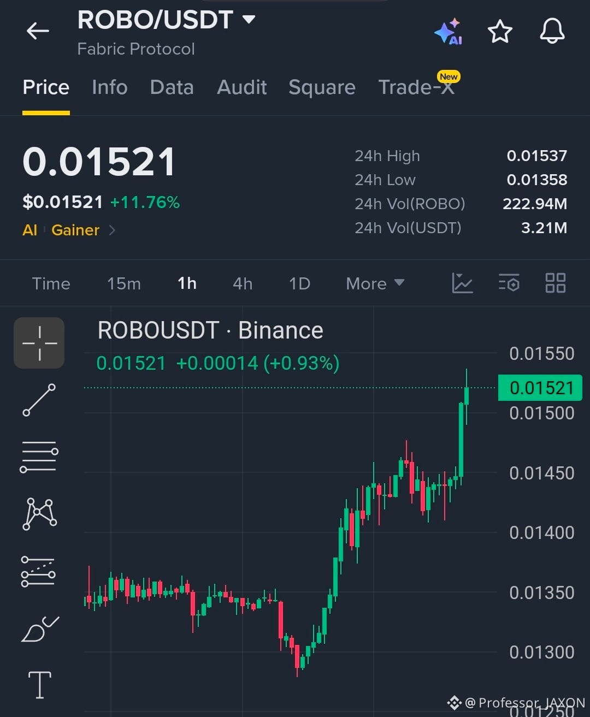This screenshot has height=717, width=590.
Task: Switch to the Audit tab
Action: [x=242, y=87]
